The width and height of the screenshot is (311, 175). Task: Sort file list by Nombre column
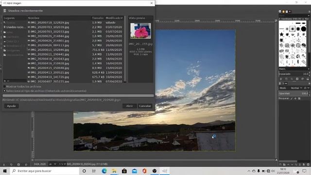pos(59,18)
